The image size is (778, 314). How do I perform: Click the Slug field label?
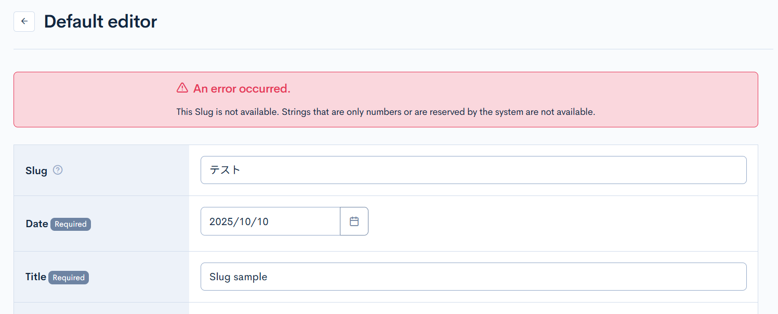(36, 171)
